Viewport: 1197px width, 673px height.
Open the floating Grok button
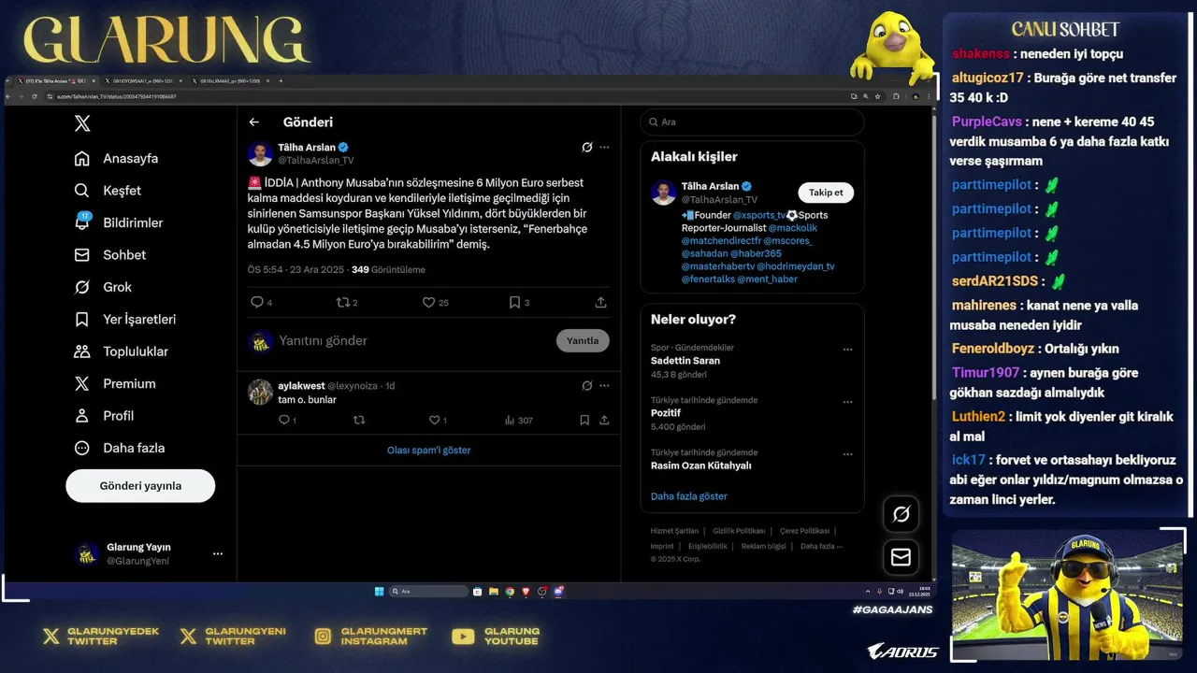(901, 514)
